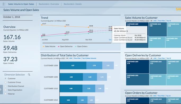The height and width of the screenshot is (104, 181).
Task: Toggle the Sales Volume legend marker
Action: (x=44, y=46)
